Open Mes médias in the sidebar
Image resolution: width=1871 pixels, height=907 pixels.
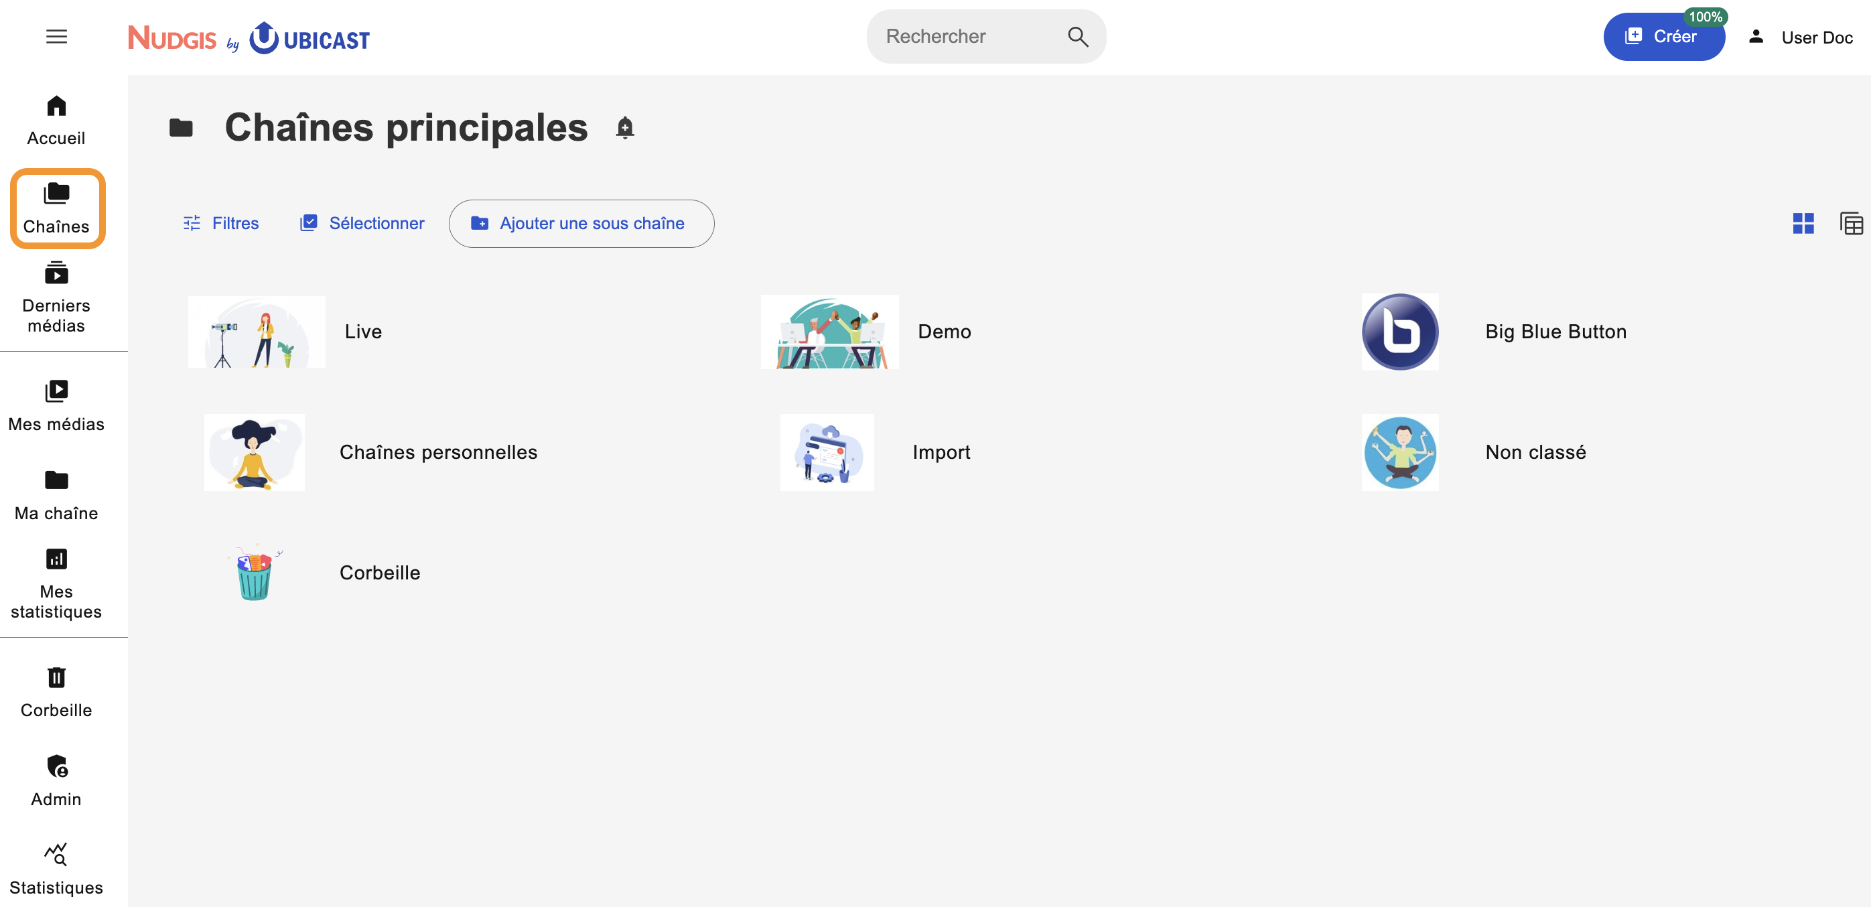pyautogui.click(x=56, y=407)
